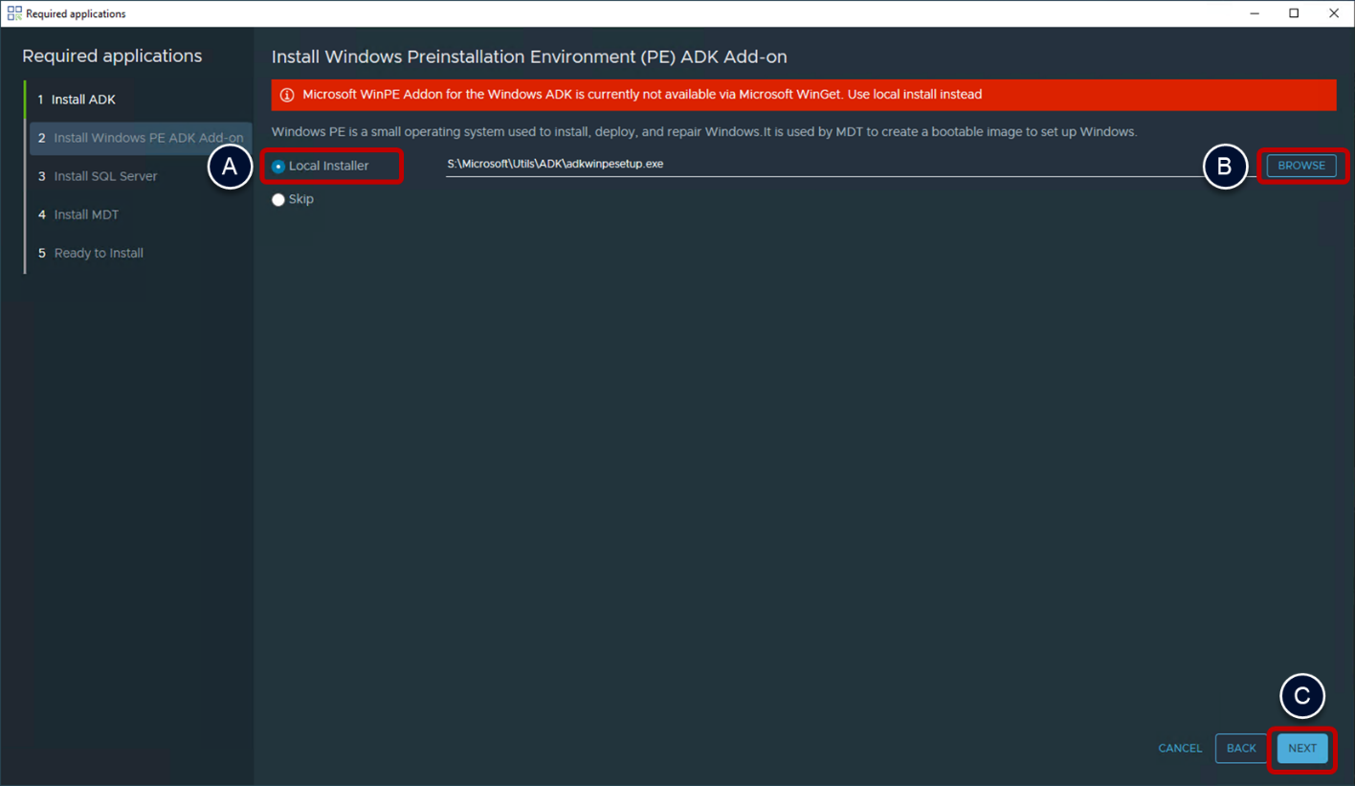The width and height of the screenshot is (1355, 786).
Task: Click the info icon in red warning banner
Action: [x=287, y=95]
